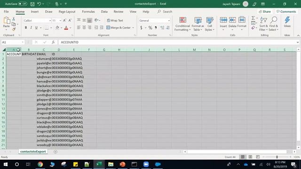Toggle AutoSave switch
The image size is (301, 169).
(23, 4)
